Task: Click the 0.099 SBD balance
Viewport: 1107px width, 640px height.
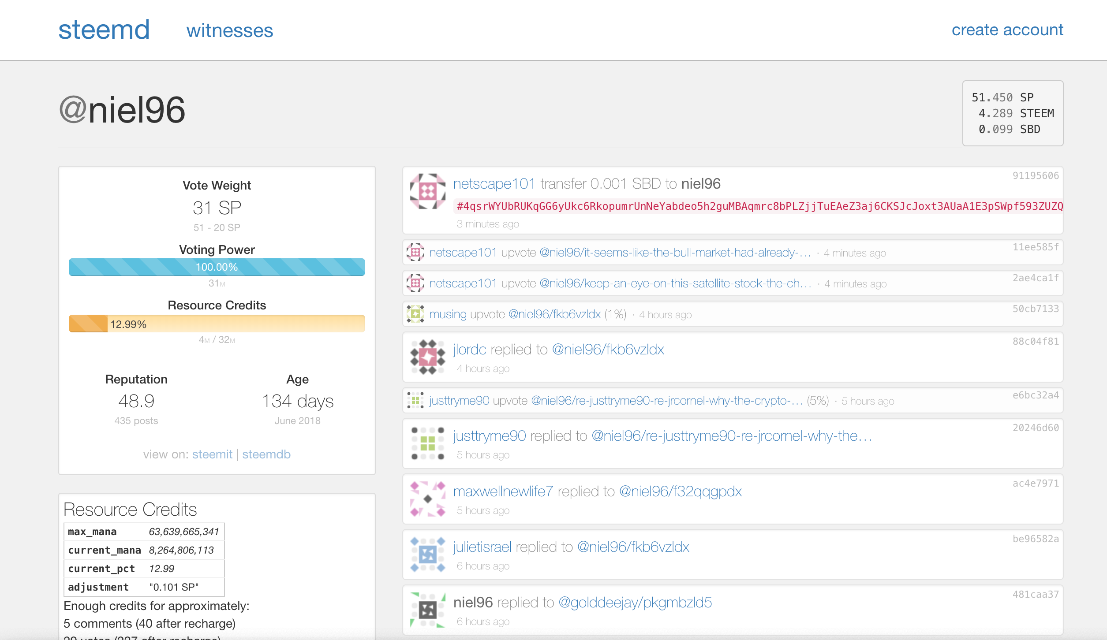Action: point(1009,129)
